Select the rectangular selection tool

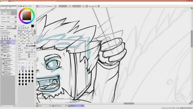19,26
